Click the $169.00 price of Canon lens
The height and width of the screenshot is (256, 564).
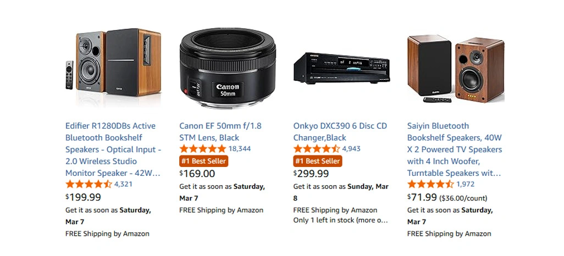click(197, 174)
